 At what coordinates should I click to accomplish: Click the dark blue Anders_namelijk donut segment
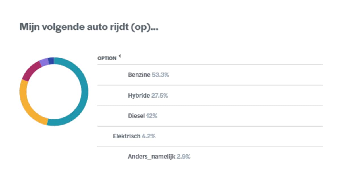51,61
